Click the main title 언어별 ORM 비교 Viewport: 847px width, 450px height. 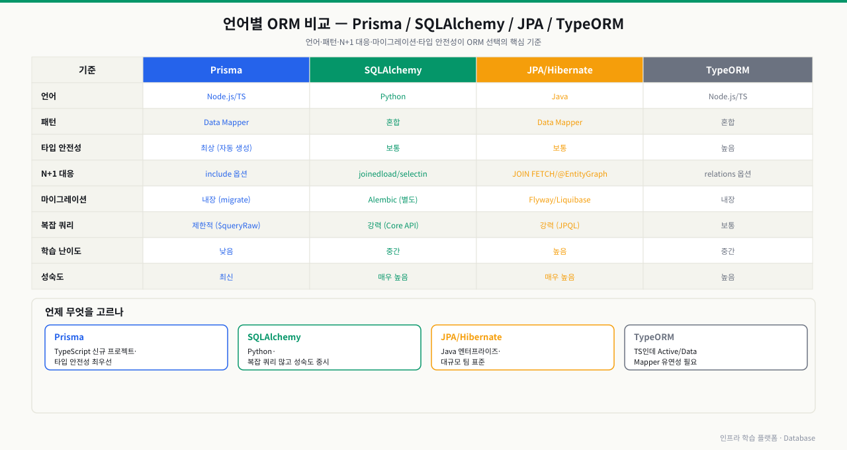(x=423, y=24)
